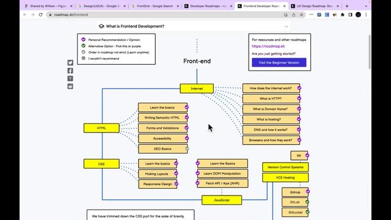Switch to Design(UI/UX) Google Search tab
The width and height of the screenshot is (391, 220).
102,6
